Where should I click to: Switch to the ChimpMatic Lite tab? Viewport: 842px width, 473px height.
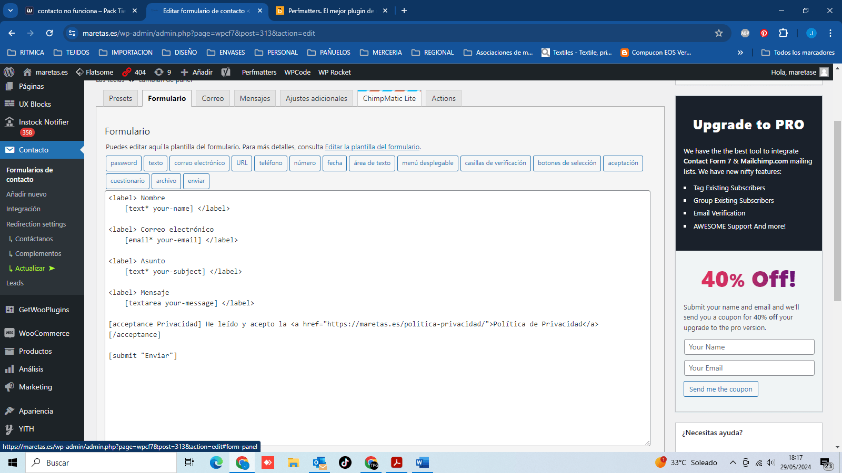[x=389, y=98]
